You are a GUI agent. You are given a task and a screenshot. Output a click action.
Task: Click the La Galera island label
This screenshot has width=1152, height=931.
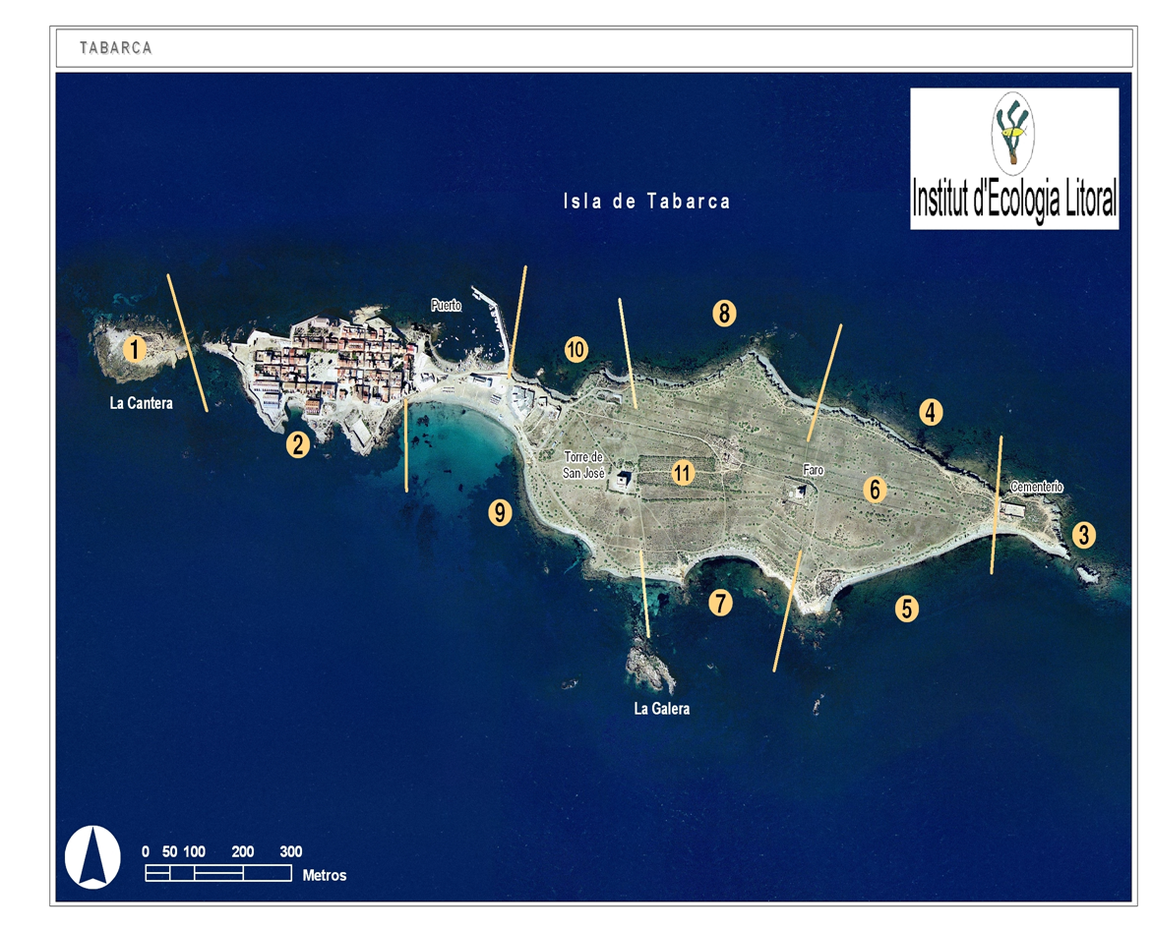click(662, 707)
